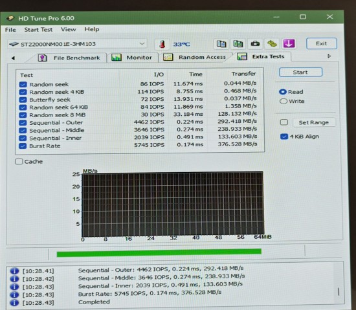Uncheck the Random seek 4 KiB test

click(x=23, y=92)
